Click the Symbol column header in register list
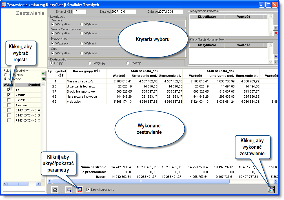Screen dimensions: 284x200 (x=28, y=85)
